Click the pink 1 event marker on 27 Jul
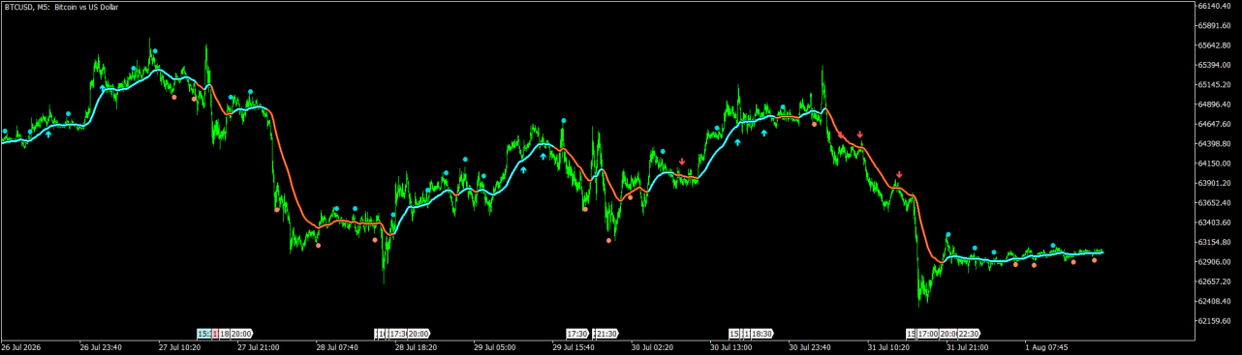Screen dimensions: 1242x355 [x=215, y=334]
